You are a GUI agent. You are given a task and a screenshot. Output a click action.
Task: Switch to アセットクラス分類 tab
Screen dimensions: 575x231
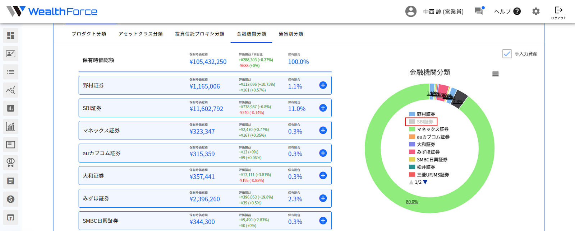[141, 34]
